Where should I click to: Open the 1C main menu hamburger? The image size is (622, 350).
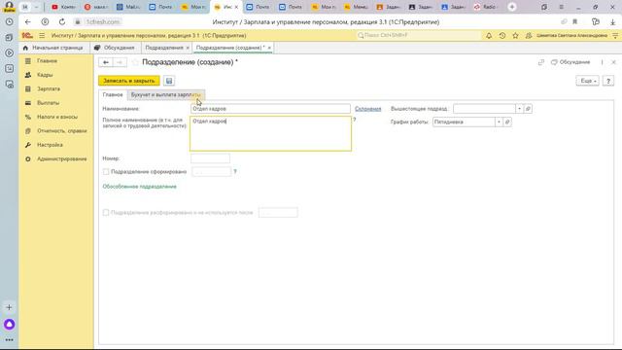point(42,36)
